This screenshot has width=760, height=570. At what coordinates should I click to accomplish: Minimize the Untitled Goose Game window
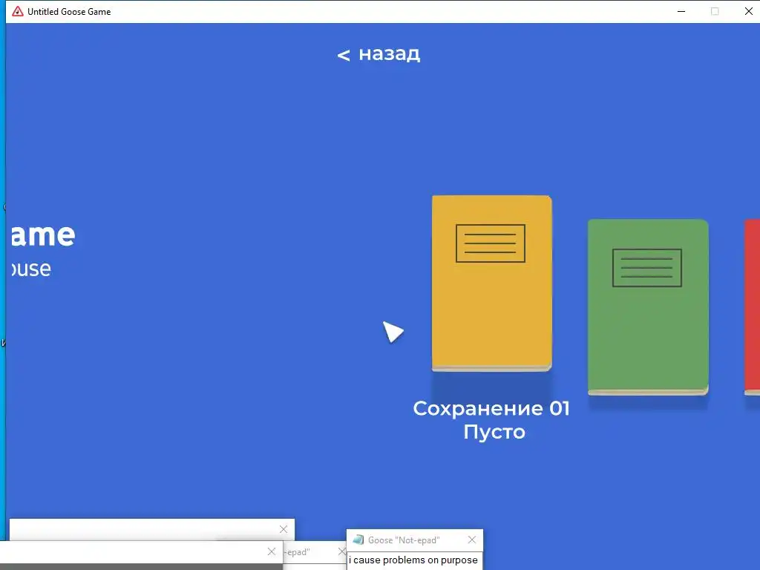click(681, 11)
